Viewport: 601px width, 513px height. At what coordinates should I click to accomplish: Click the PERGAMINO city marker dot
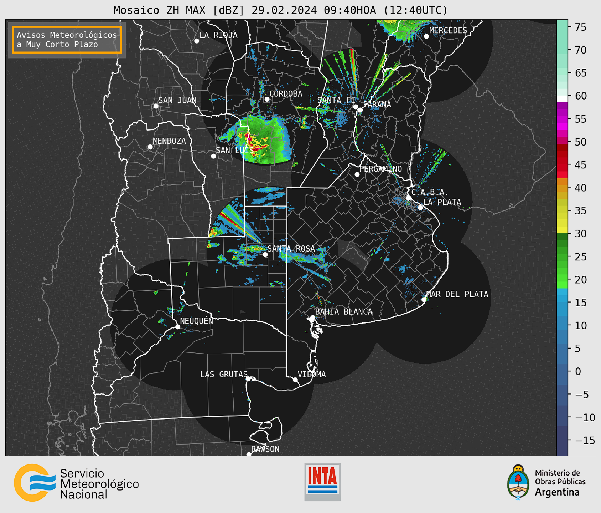pos(357,174)
